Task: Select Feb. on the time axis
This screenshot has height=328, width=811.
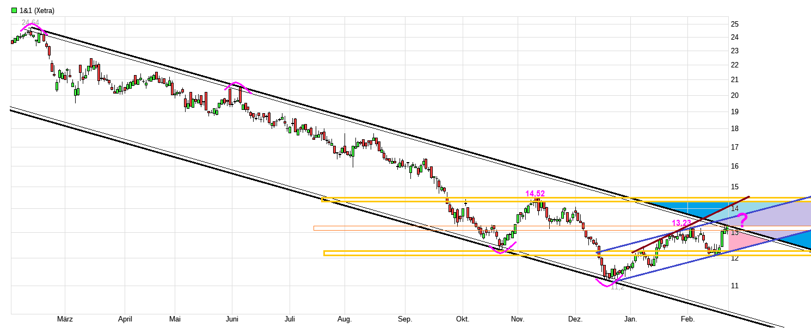Action: [688, 319]
